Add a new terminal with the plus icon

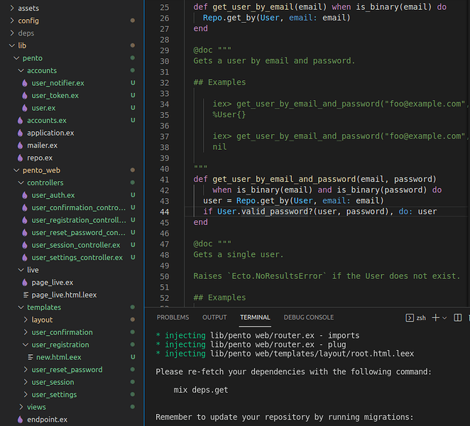(x=436, y=318)
